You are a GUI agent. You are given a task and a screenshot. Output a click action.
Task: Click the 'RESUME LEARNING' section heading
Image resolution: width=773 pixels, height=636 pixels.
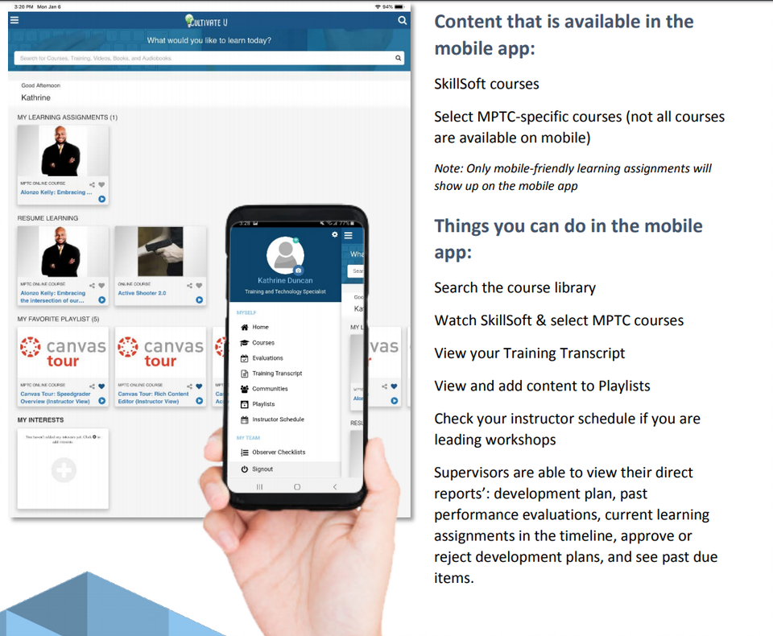[x=48, y=218]
